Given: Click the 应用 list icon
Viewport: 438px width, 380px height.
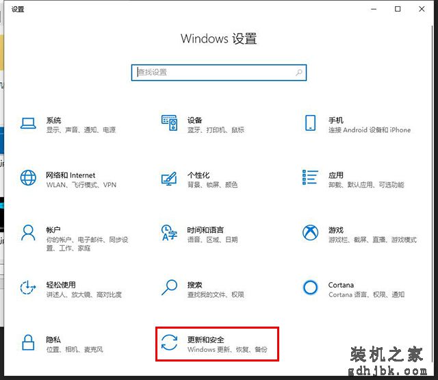Looking at the screenshot, I should click(310, 177).
